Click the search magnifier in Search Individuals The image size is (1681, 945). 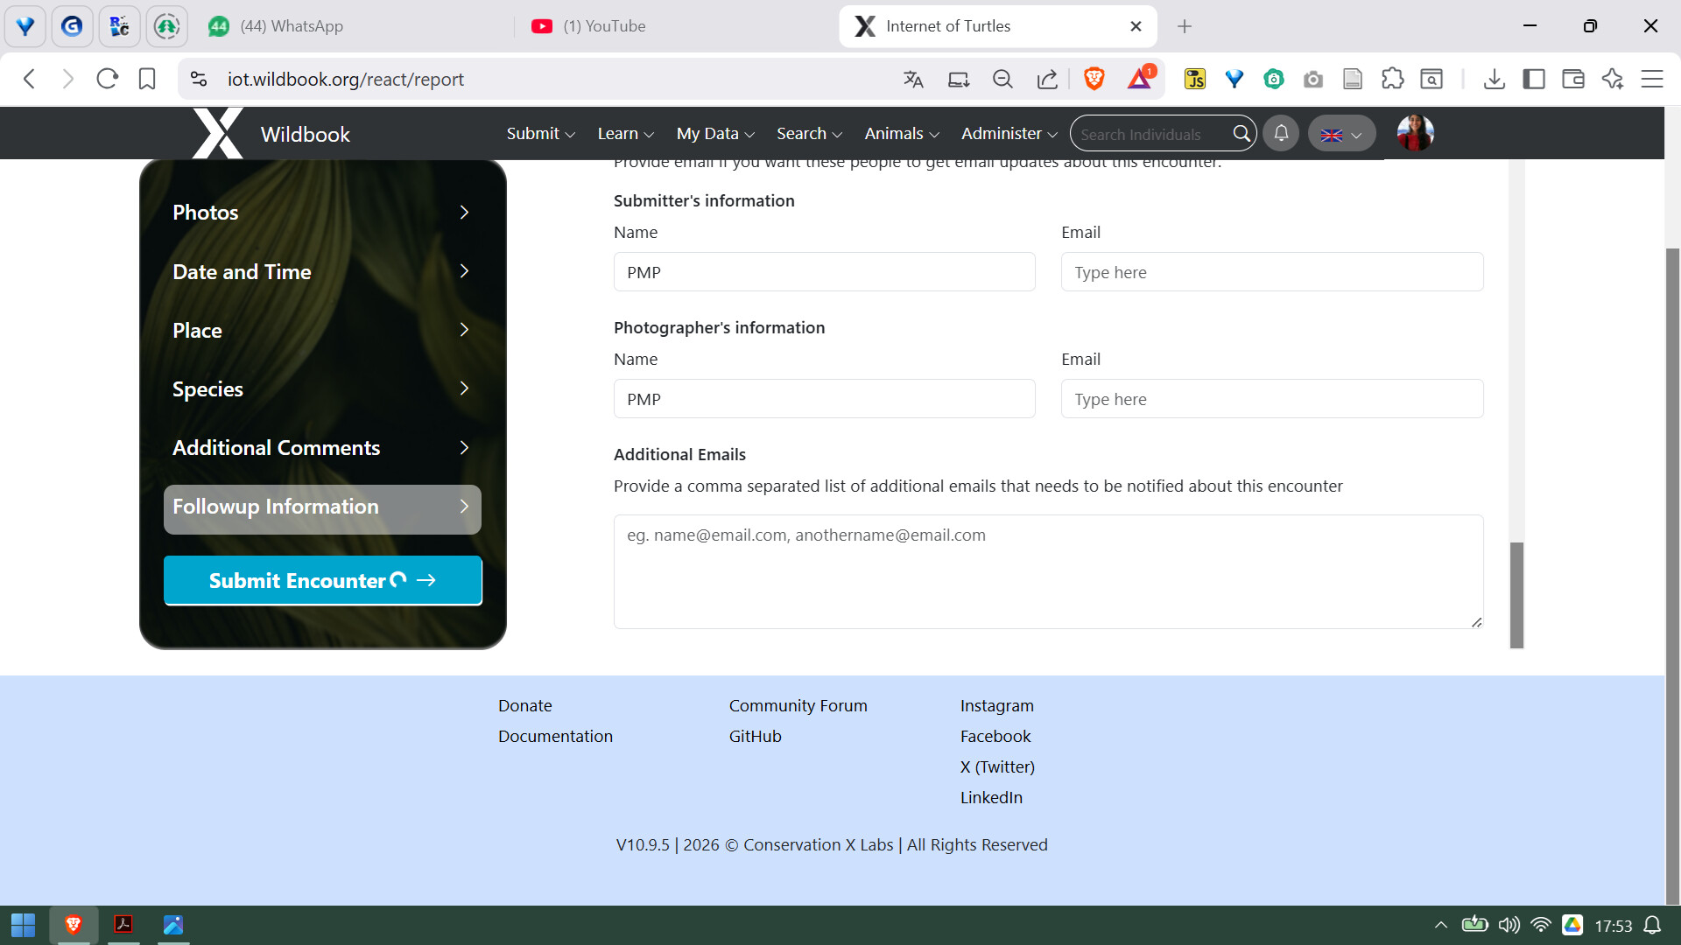tap(1241, 134)
